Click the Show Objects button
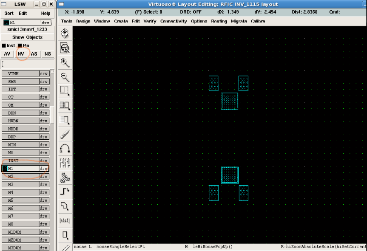367x251 pixels. 27,37
